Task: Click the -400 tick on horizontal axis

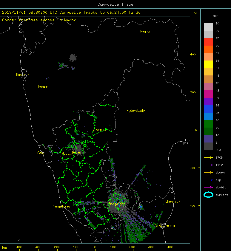Action: pyautogui.click(x=18, y=247)
